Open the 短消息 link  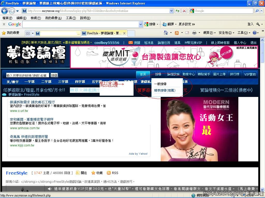coord(149,43)
